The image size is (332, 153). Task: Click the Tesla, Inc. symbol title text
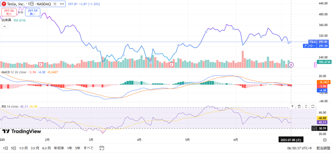pyautogui.click(x=15, y=4)
